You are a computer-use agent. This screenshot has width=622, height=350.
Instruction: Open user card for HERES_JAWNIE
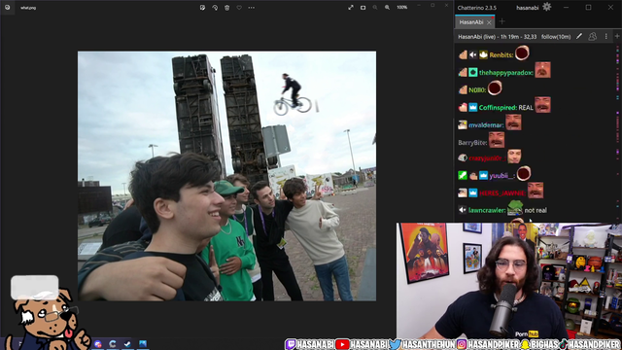click(x=501, y=192)
